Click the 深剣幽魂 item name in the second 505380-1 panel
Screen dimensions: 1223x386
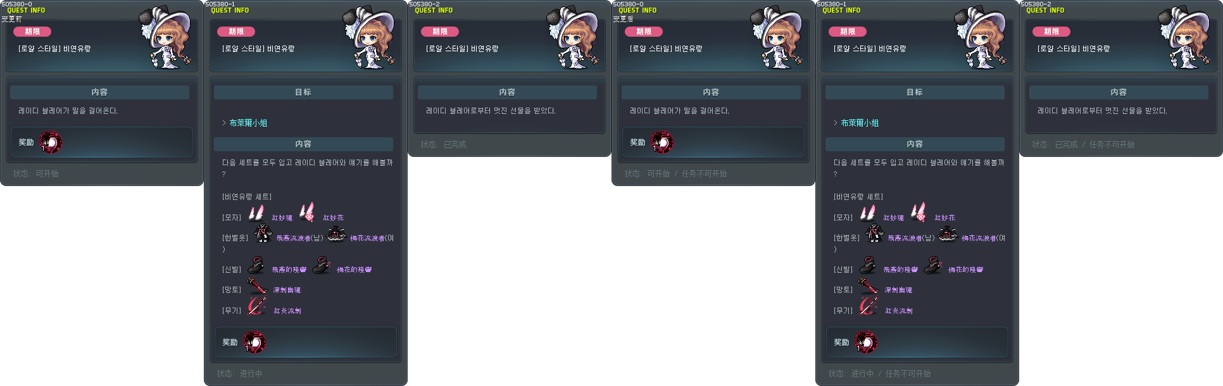click(x=898, y=290)
